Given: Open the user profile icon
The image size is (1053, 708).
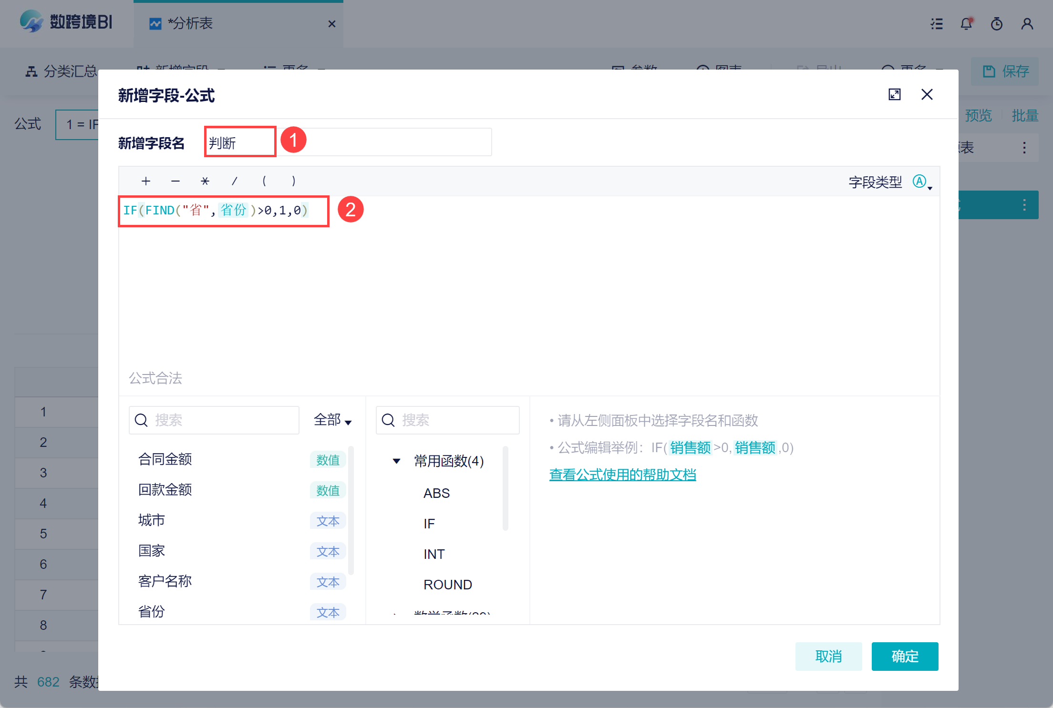Looking at the screenshot, I should tap(1027, 24).
